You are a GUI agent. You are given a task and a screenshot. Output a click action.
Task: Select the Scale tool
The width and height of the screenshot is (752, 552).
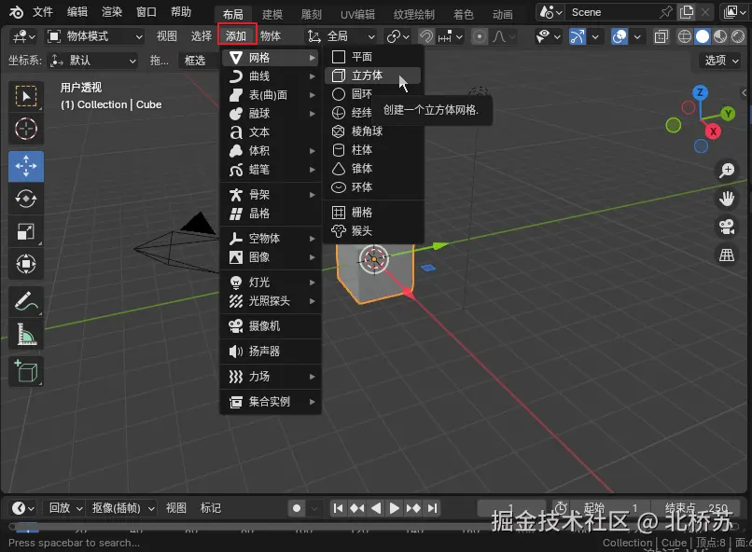pos(26,231)
